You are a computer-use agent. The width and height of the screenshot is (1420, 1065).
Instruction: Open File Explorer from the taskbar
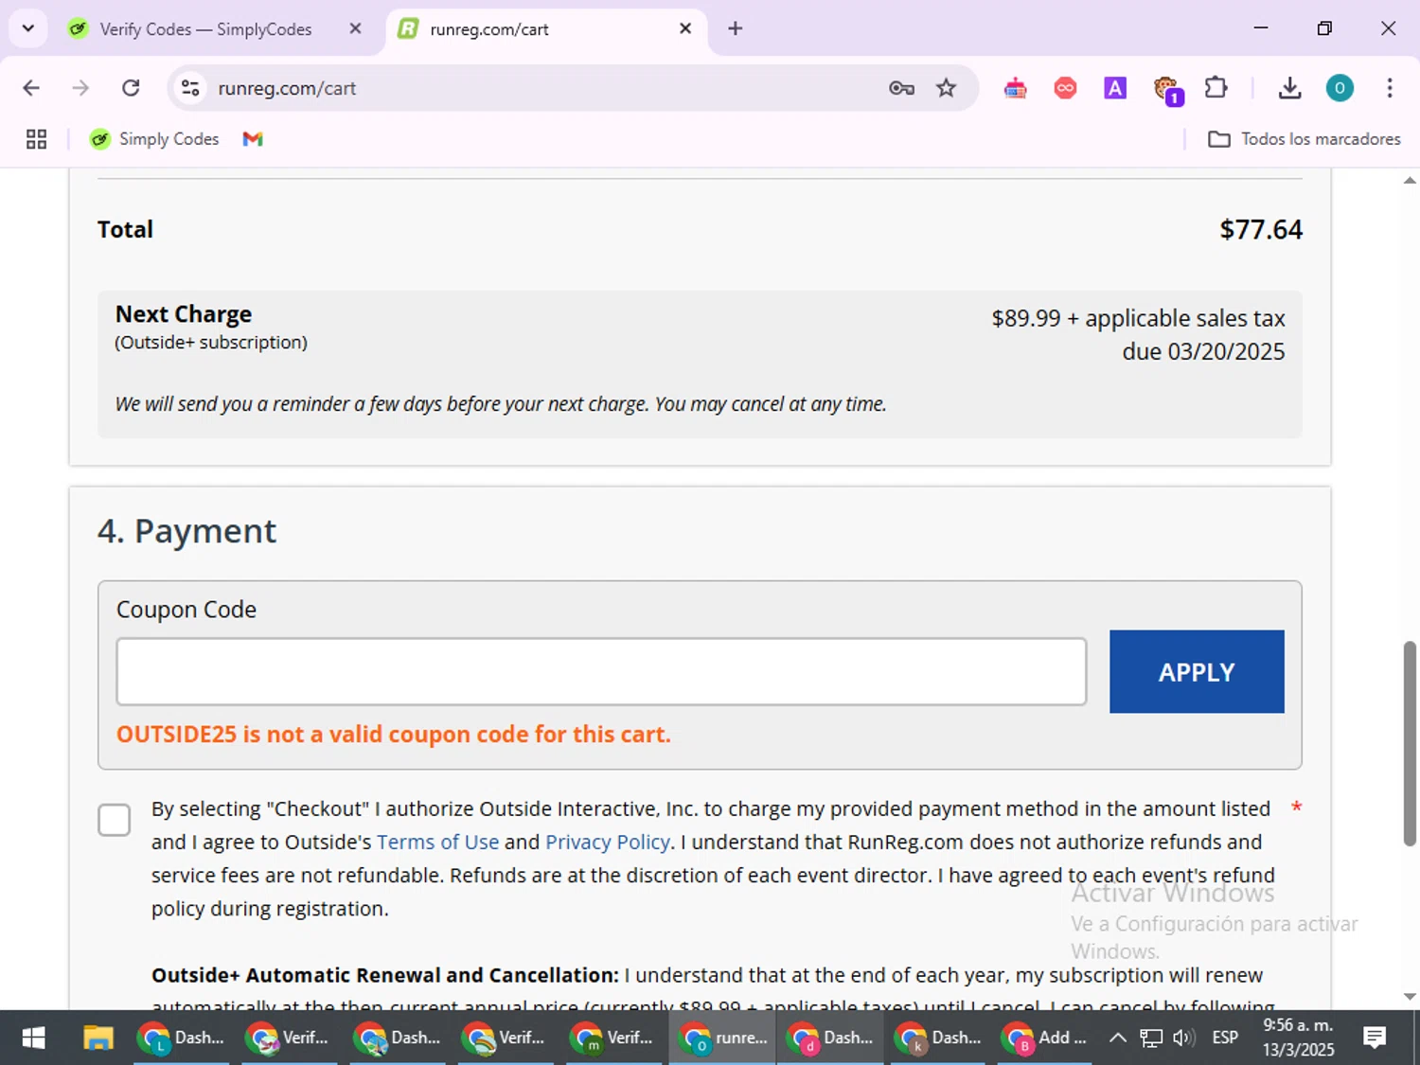[x=98, y=1038]
